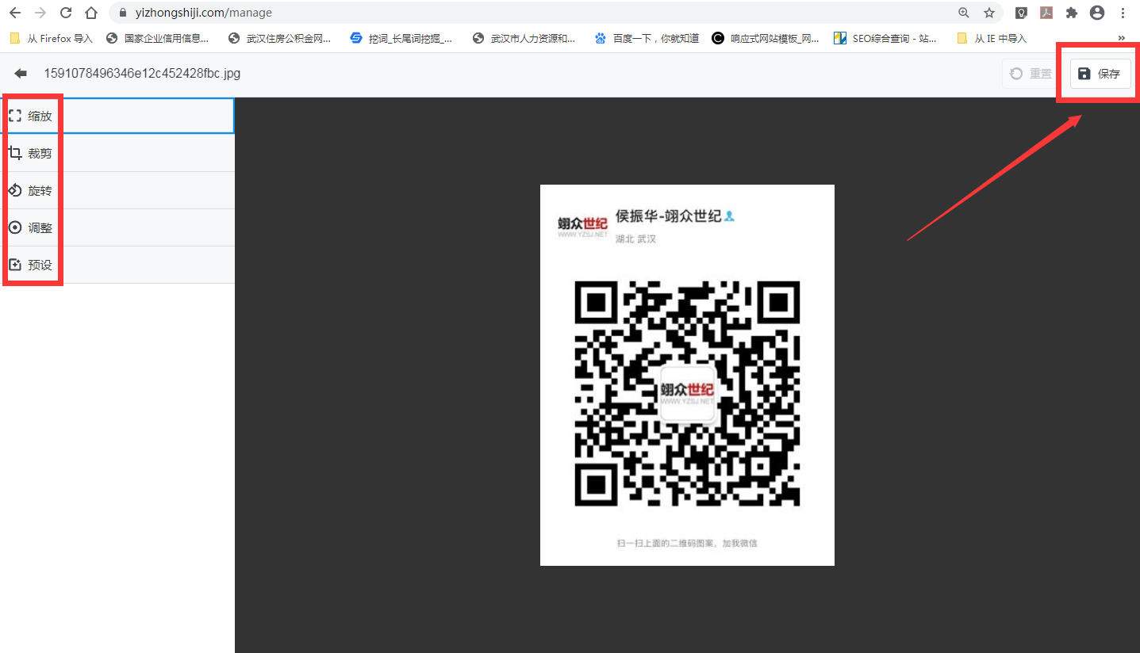The height and width of the screenshot is (653, 1140).
Task: Open the '挖词_长尾词挖掘' bookmark
Action: 401,38
